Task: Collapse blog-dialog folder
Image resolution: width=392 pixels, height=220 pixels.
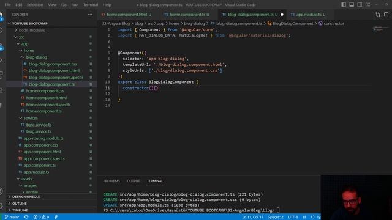Action: point(37,57)
